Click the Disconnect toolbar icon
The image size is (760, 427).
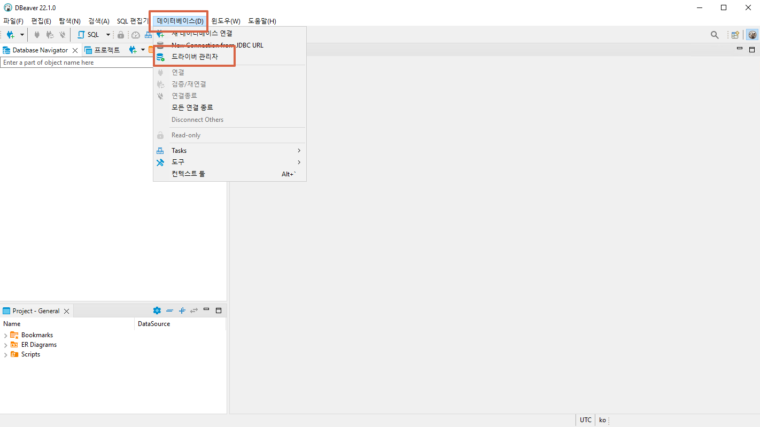tap(63, 35)
